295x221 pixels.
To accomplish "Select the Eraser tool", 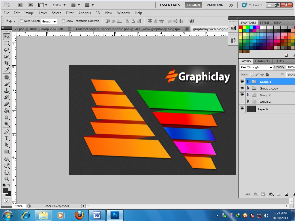I will 7,104.
